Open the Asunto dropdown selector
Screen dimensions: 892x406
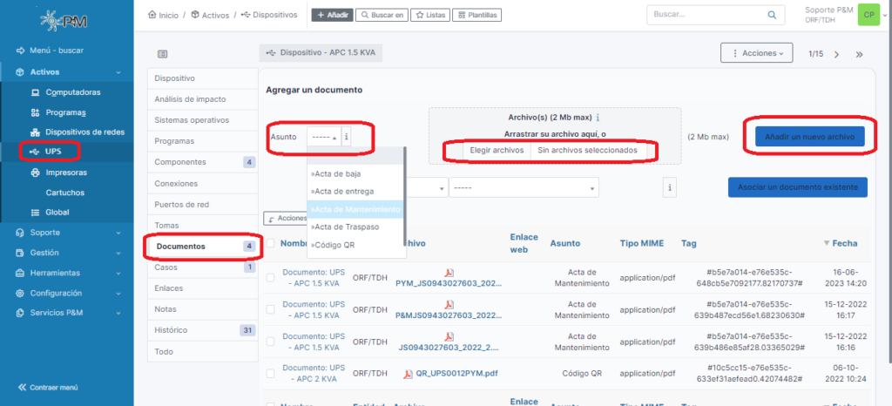324,137
